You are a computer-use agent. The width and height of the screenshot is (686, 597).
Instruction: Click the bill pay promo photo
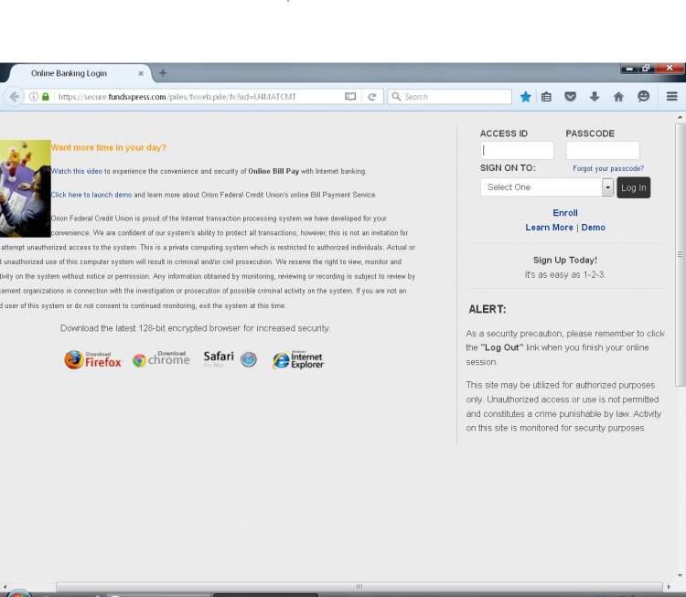(x=26, y=188)
